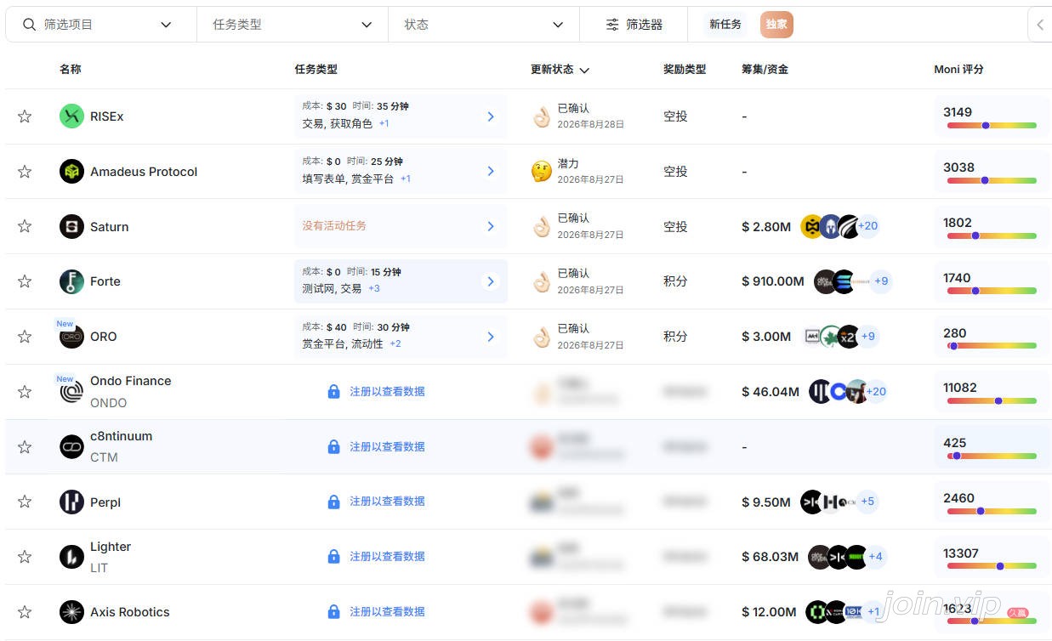This screenshot has width=1052, height=641.
Task: Click the lock icon in Axis Robotics row
Action: pyautogui.click(x=334, y=611)
